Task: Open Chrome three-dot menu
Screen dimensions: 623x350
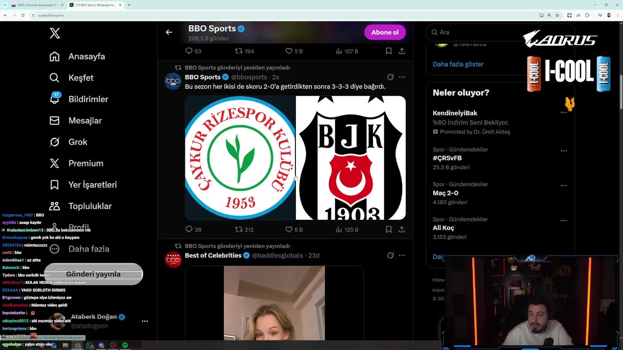Action: click(x=617, y=15)
